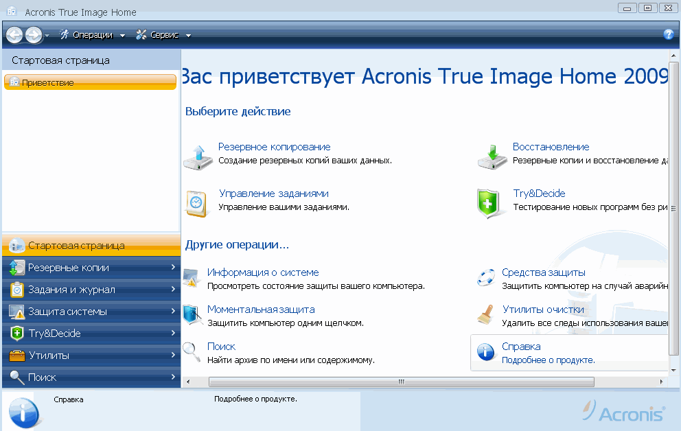681x431 pixels.
Task: Click the Восстановление recovery disk icon
Action: (x=492, y=157)
